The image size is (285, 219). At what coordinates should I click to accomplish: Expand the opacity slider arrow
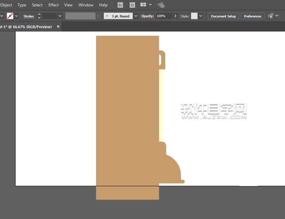pos(176,16)
